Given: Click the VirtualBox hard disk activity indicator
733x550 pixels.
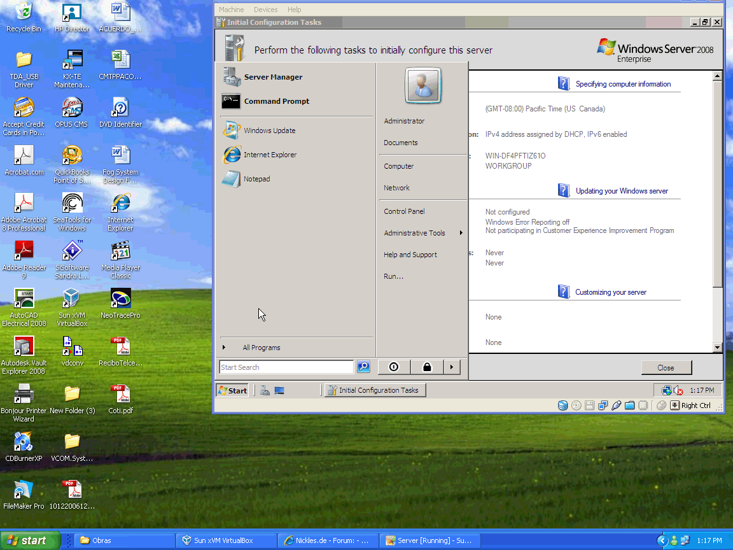Looking at the screenshot, I should 563,405.
